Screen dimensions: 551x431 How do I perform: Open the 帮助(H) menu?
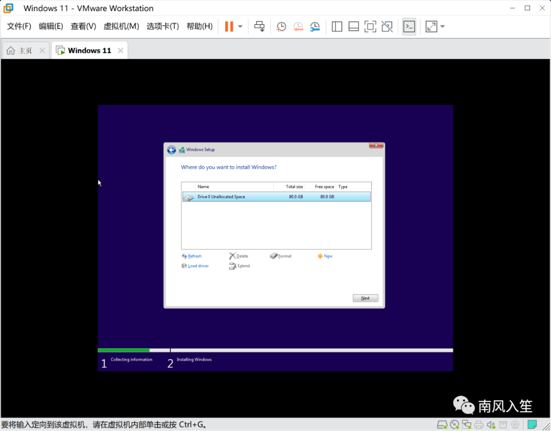(x=199, y=27)
